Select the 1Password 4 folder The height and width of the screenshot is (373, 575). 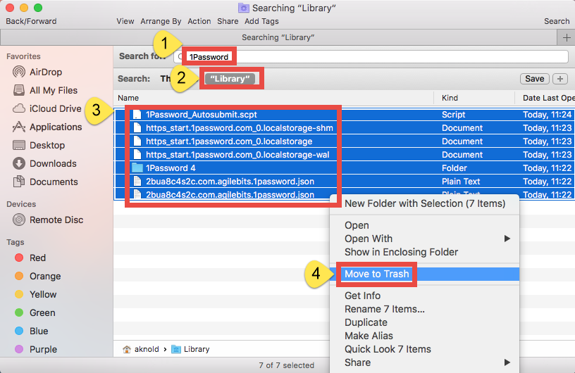(171, 168)
